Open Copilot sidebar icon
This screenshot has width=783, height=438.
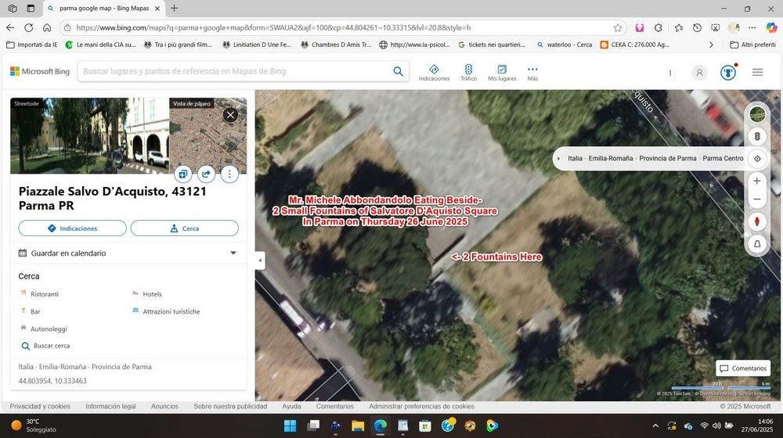771,27
